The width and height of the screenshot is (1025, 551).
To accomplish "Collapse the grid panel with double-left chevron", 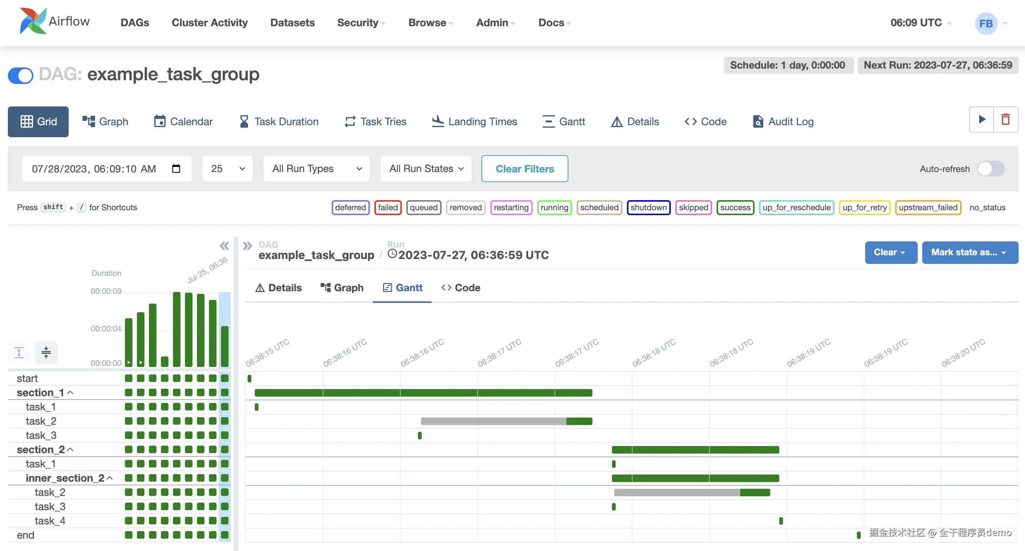I will [x=224, y=246].
